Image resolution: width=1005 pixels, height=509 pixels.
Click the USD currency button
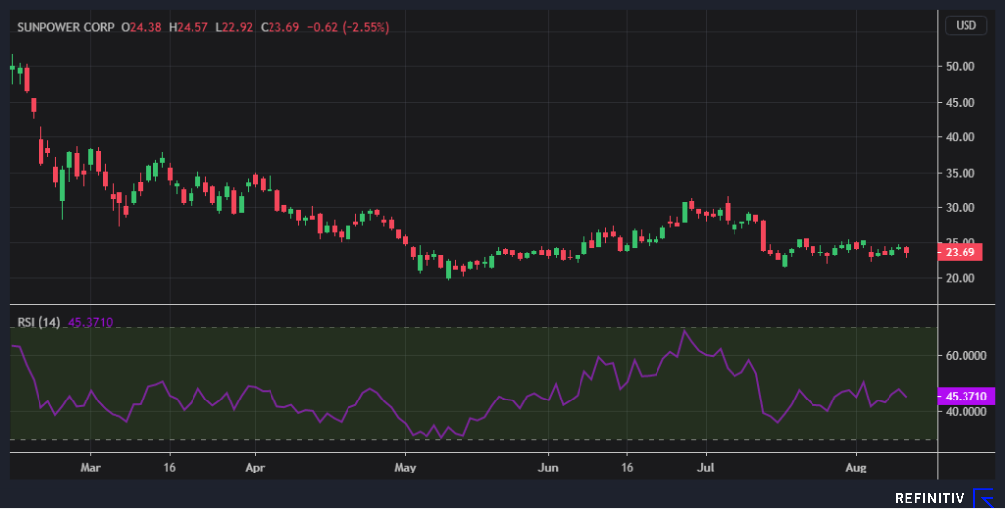pos(966,25)
